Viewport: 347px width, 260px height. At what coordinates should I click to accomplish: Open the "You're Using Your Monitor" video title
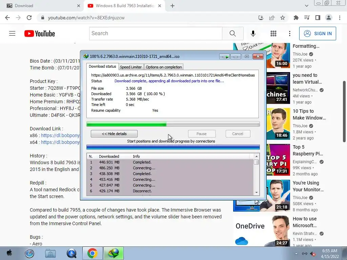tap(308, 186)
